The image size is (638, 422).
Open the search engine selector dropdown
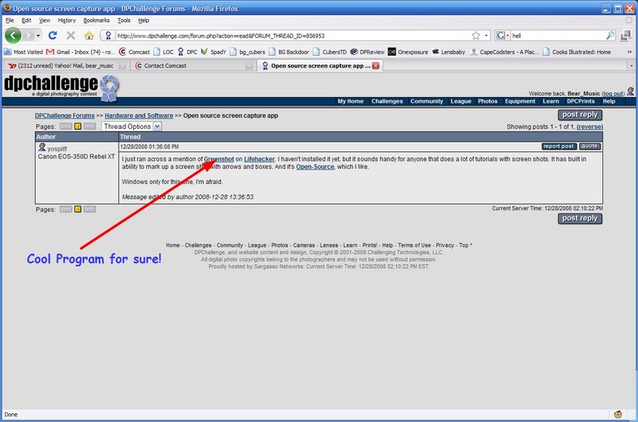pos(502,36)
